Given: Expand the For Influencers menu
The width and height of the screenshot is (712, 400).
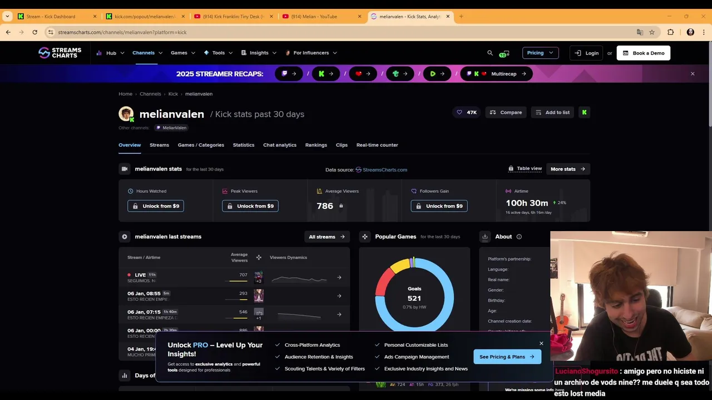Looking at the screenshot, I should (311, 53).
